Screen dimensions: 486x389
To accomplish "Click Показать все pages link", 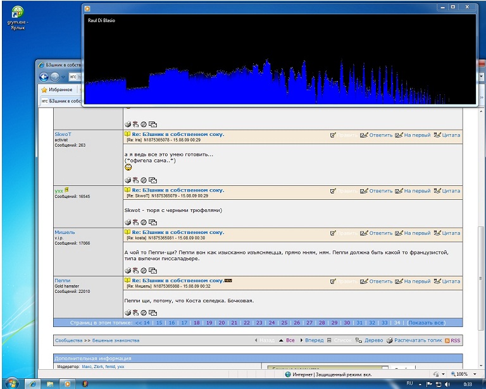I will tap(425, 323).
